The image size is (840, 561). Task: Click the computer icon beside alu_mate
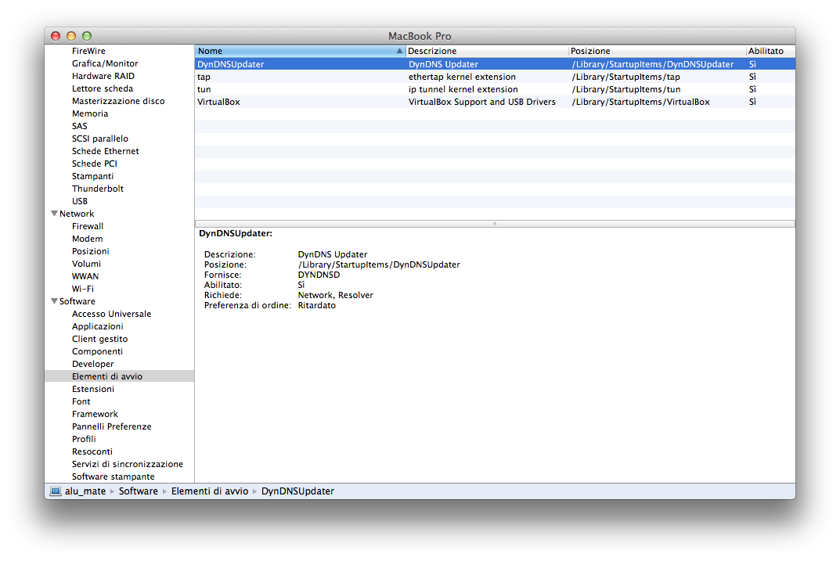56,491
